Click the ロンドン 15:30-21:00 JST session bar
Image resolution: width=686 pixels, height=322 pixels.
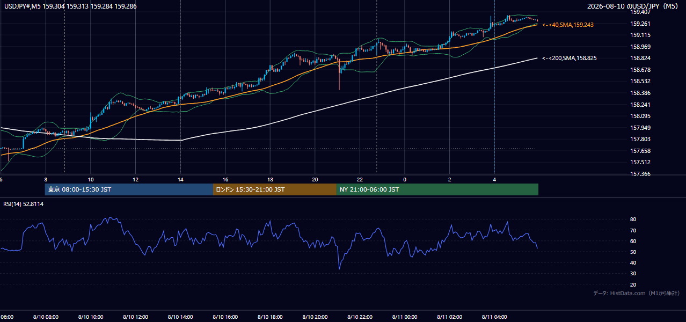[x=275, y=189]
